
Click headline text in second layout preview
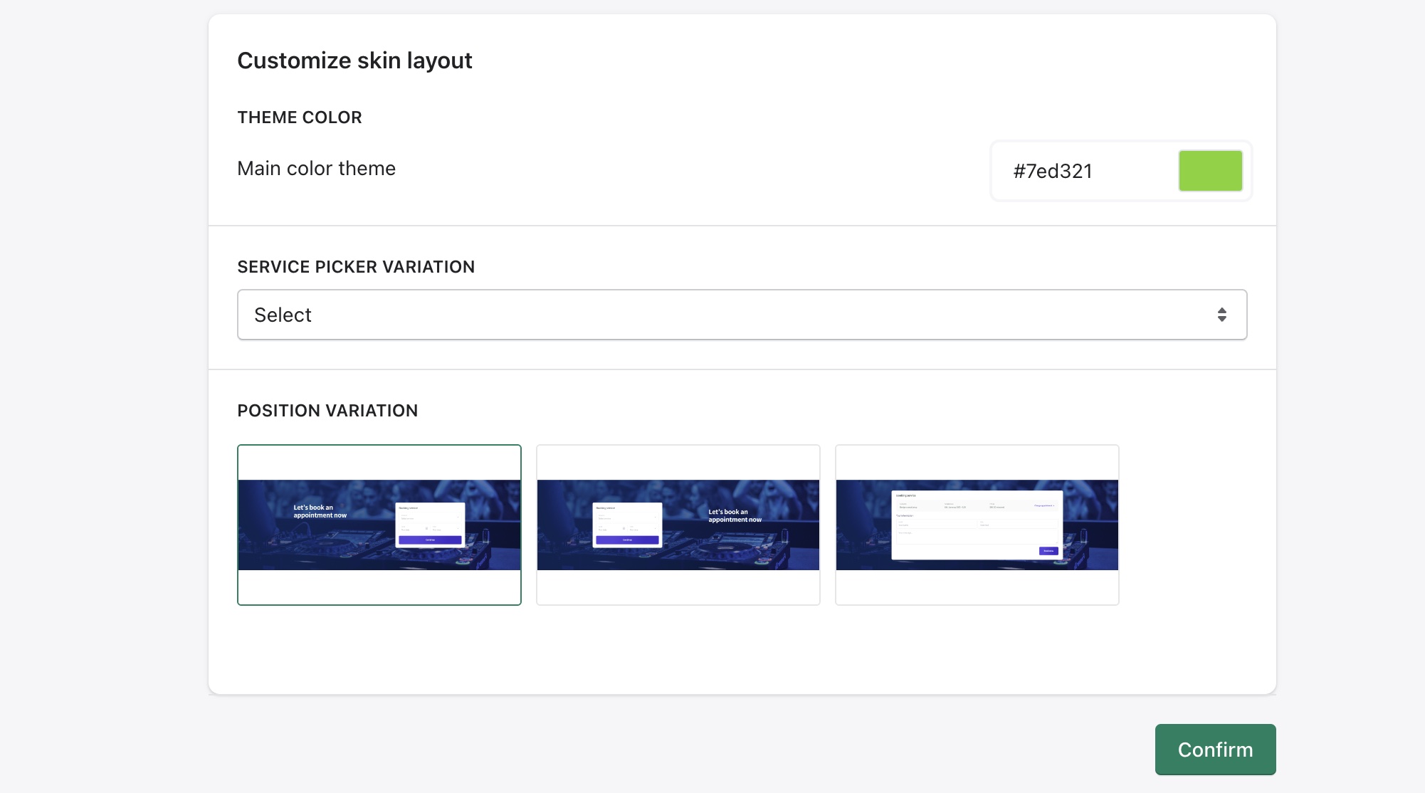click(735, 515)
